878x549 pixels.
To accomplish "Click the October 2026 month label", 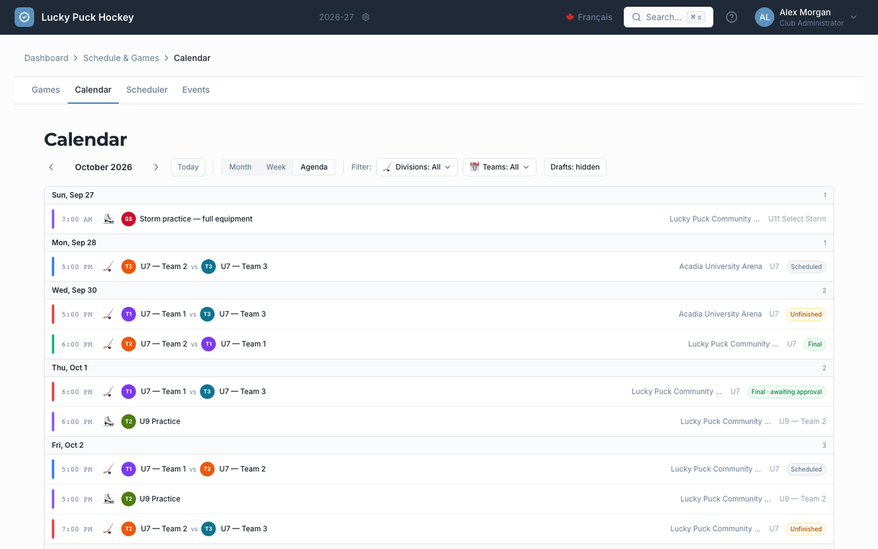I will pyautogui.click(x=104, y=167).
